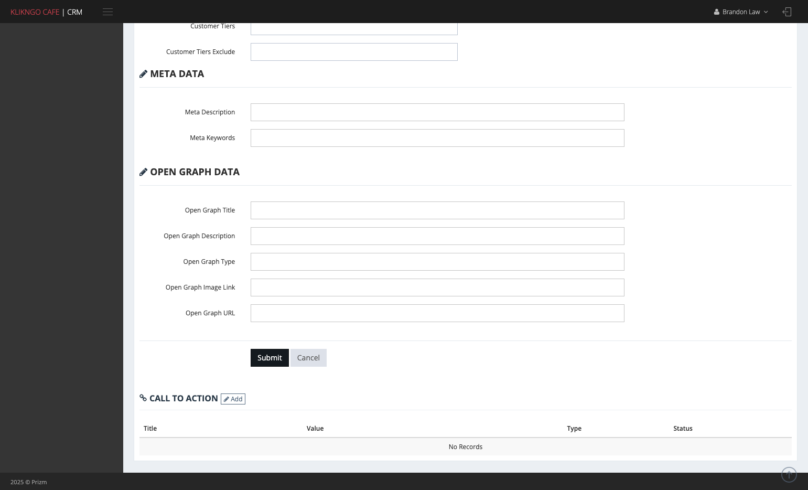Click the OPEN GRAPH DATA section heading

195,172
